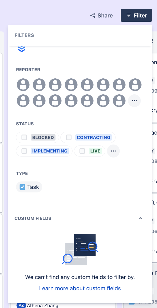The height and width of the screenshot is (308, 157).
Task: Select the fourth reporter avatar in the top row
Action: pyautogui.click(x=71, y=85)
